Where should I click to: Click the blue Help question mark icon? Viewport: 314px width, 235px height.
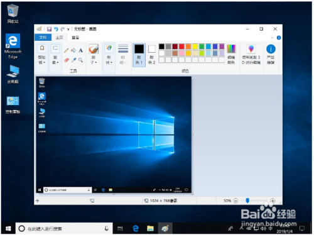(279, 38)
